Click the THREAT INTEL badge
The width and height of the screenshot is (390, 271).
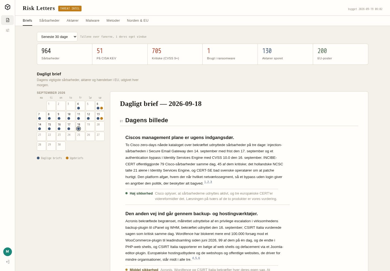coord(70,8)
